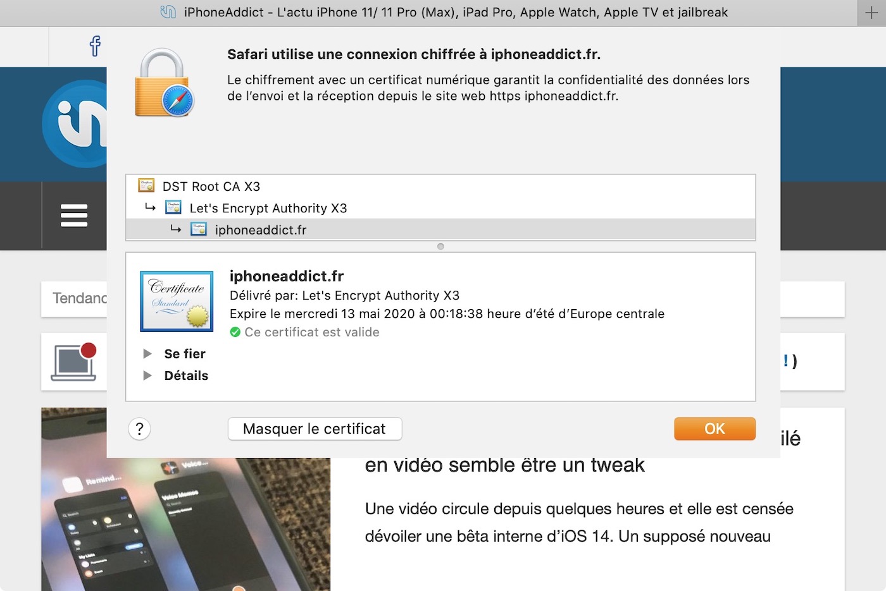Click the iPhoneAddict tab title
This screenshot has height=591, width=886.
(456, 12)
